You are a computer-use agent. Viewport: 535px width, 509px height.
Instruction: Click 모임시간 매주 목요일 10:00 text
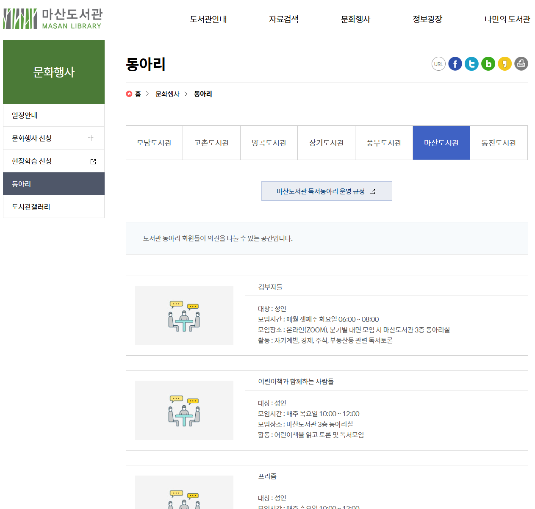pos(308,414)
